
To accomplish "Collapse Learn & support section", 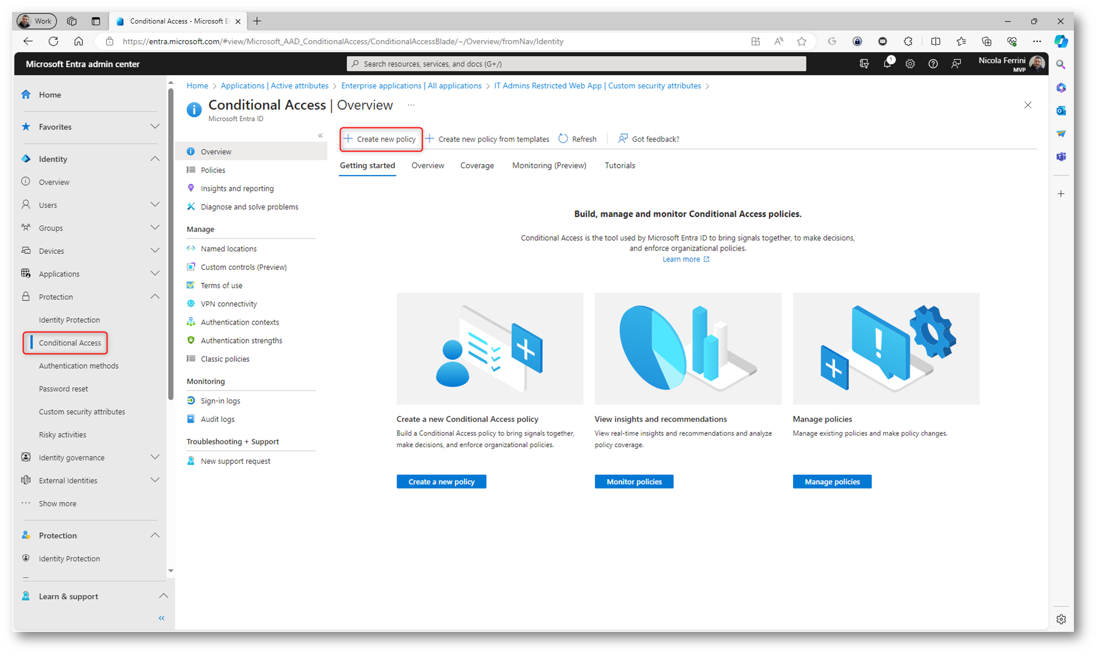I will 164,596.
